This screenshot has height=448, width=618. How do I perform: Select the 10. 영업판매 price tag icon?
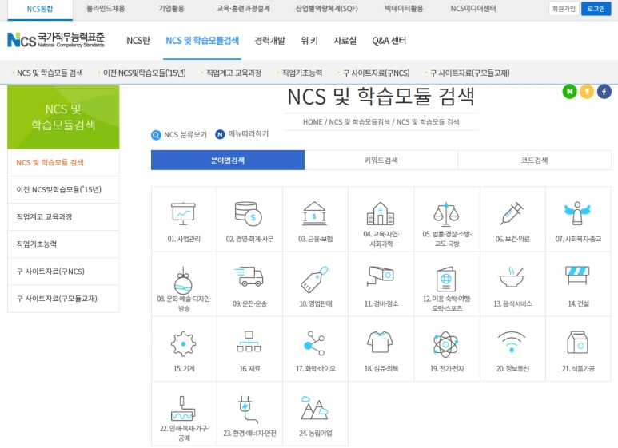[314, 280]
